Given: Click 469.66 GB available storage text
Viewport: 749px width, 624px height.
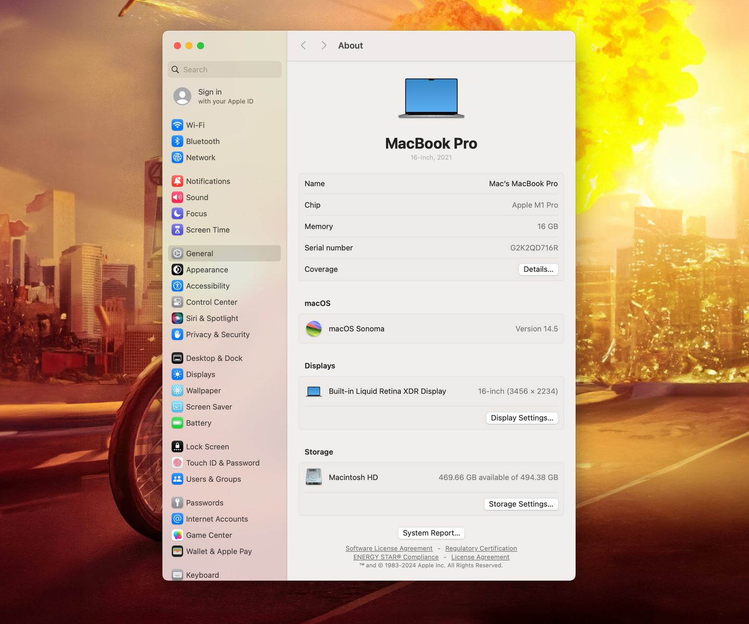Looking at the screenshot, I should (x=498, y=477).
